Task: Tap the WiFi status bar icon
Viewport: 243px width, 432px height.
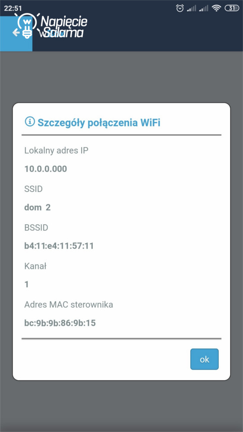Action: (217, 9)
